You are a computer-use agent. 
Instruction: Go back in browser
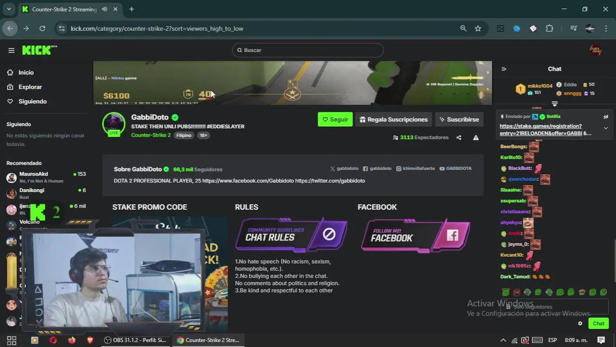(x=10, y=28)
